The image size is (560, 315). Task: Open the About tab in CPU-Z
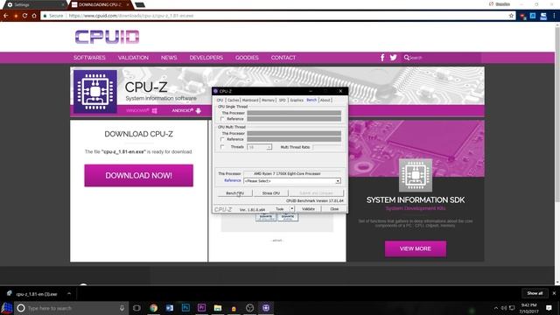(325, 100)
